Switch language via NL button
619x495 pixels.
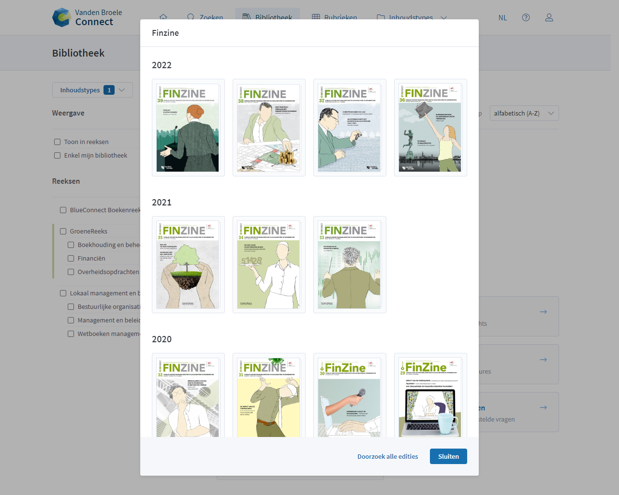[503, 17]
